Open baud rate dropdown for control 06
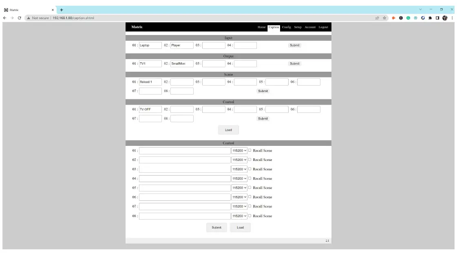This screenshot has width=457, height=253. pos(239,197)
